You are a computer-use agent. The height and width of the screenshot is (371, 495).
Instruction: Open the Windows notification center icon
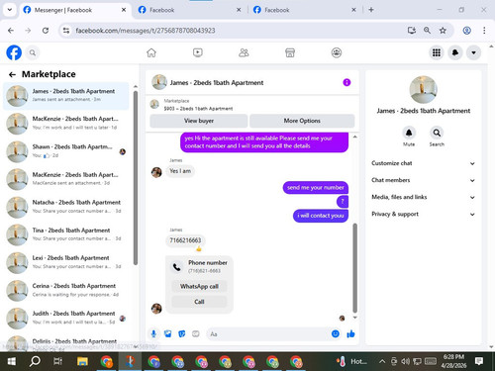(x=479, y=361)
